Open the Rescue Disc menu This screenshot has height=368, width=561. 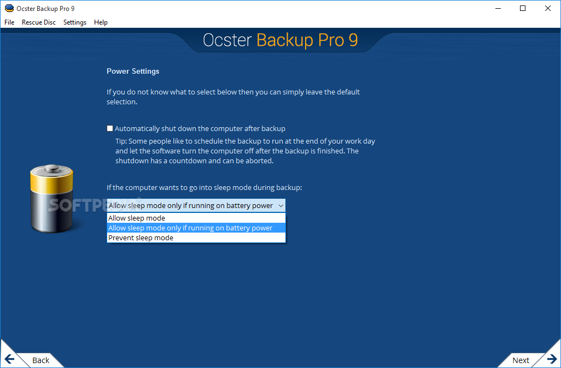tap(39, 22)
